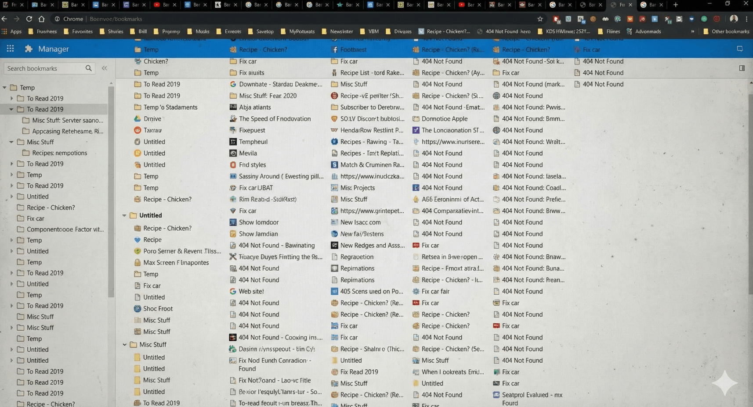This screenshot has width=753, height=407.
Task: Click the Home icon in the browser toolbar
Action: pos(41,19)
